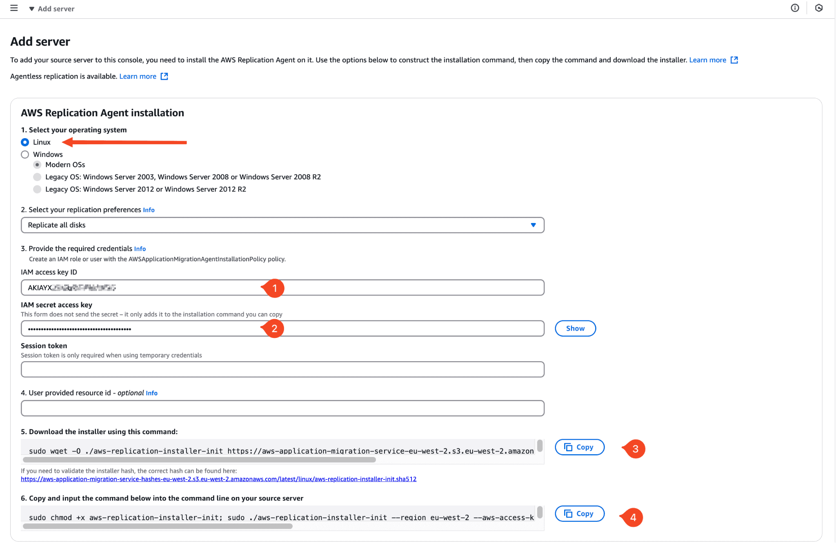Click external link icon after installer Learn more

pos(734,60)
